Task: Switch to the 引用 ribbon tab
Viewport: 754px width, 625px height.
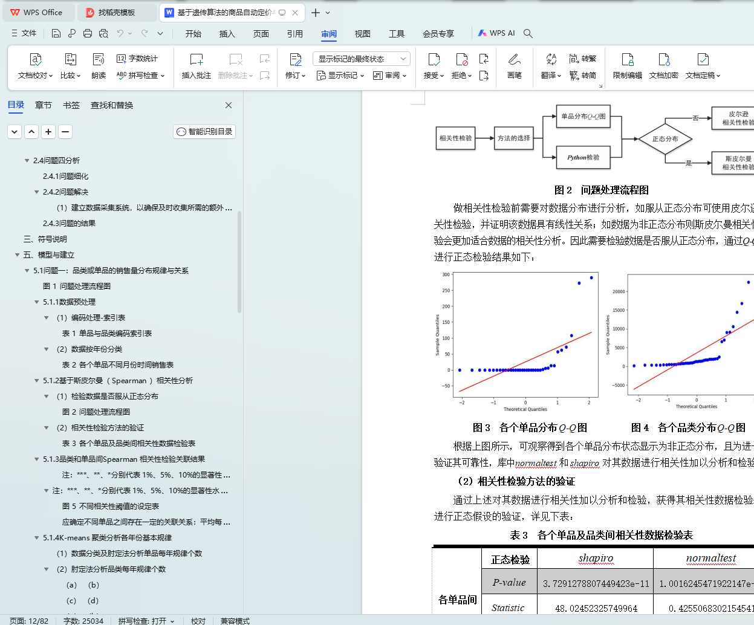Action: click(295, 34)
